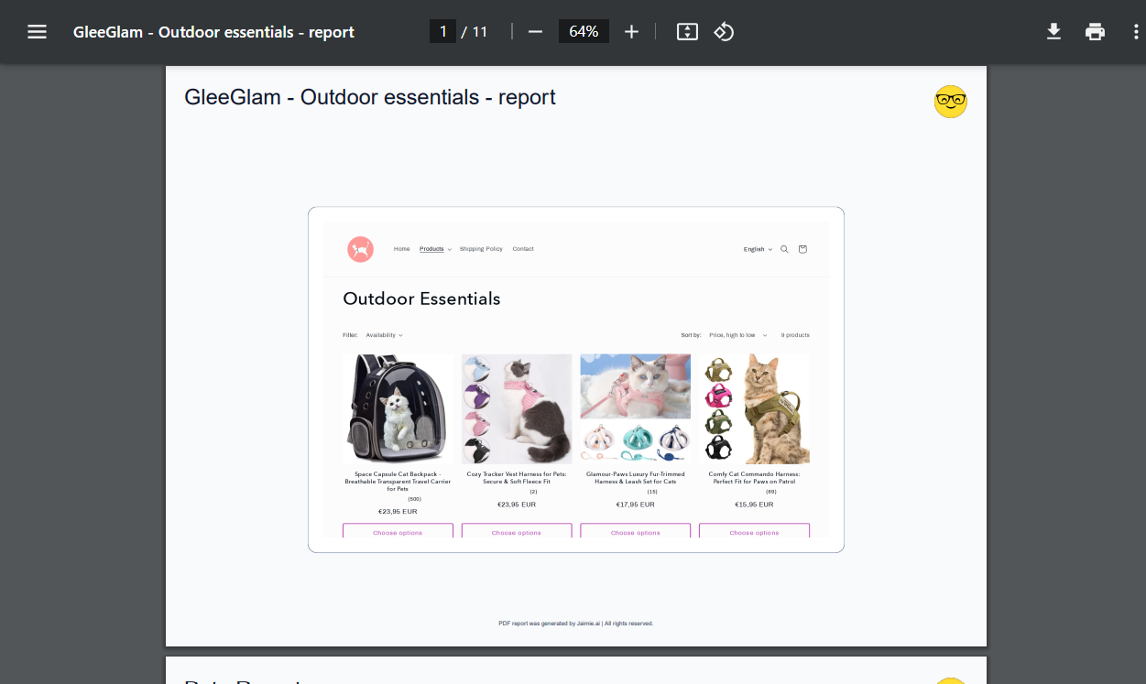The width and height of the screenshot is (1146, 684).
Task: Zoom in with the plus button
Action: click(631, 32)
